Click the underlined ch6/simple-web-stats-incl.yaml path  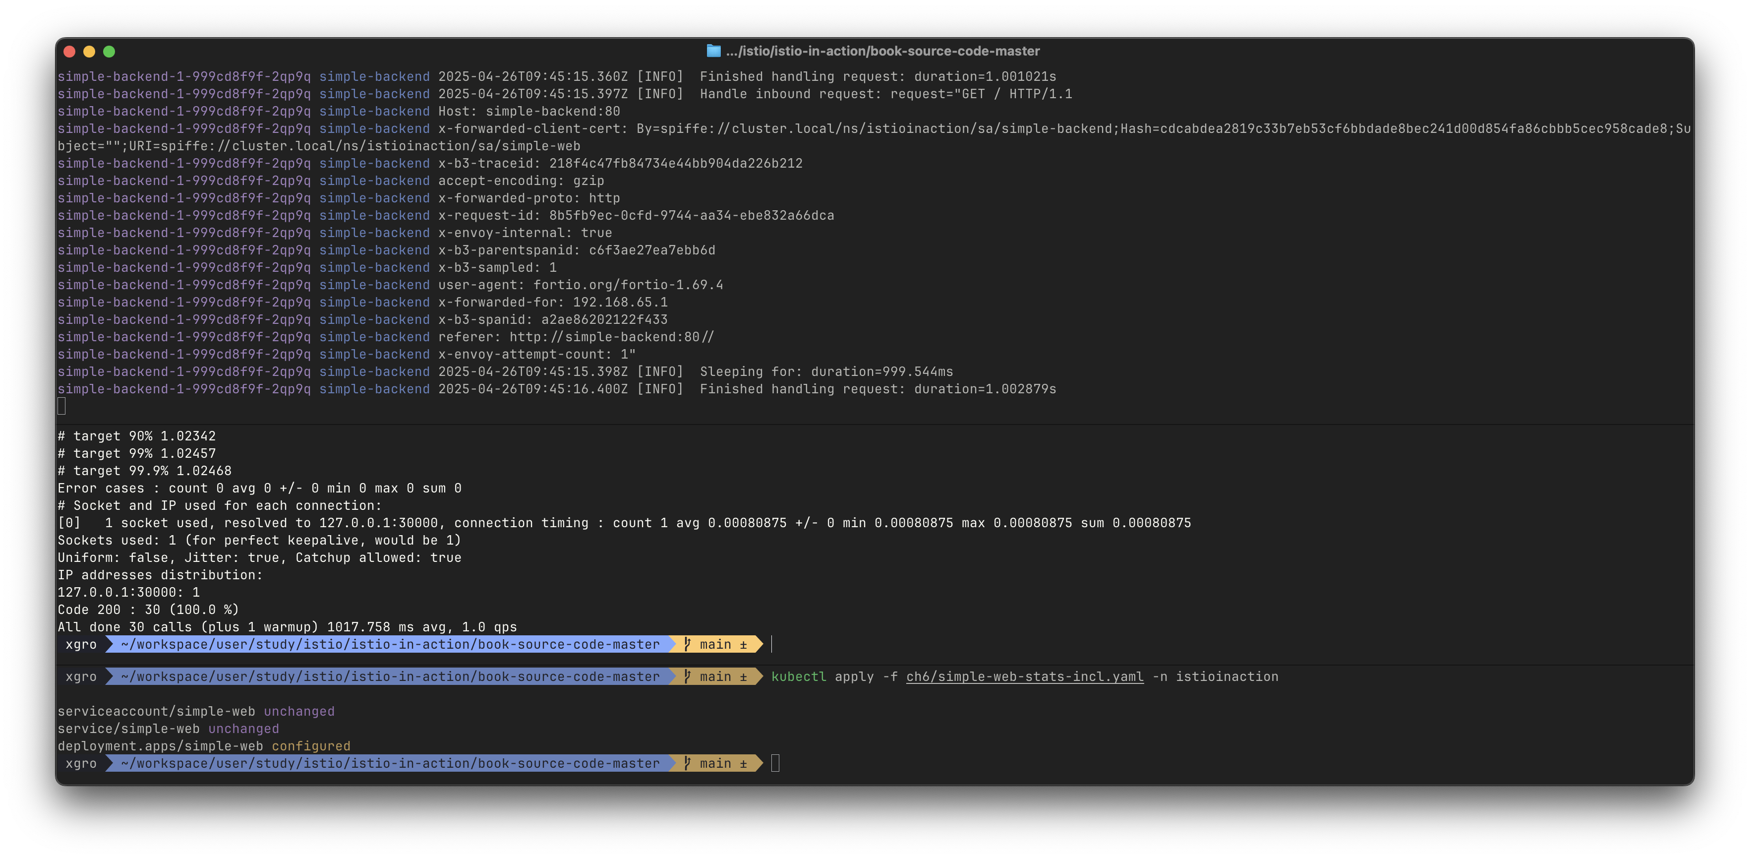point(1024,677)
